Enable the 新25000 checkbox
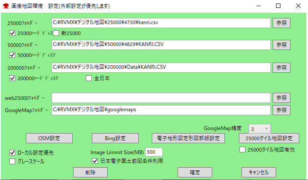Viewport: 308px width, 180px height. [56, 33]
